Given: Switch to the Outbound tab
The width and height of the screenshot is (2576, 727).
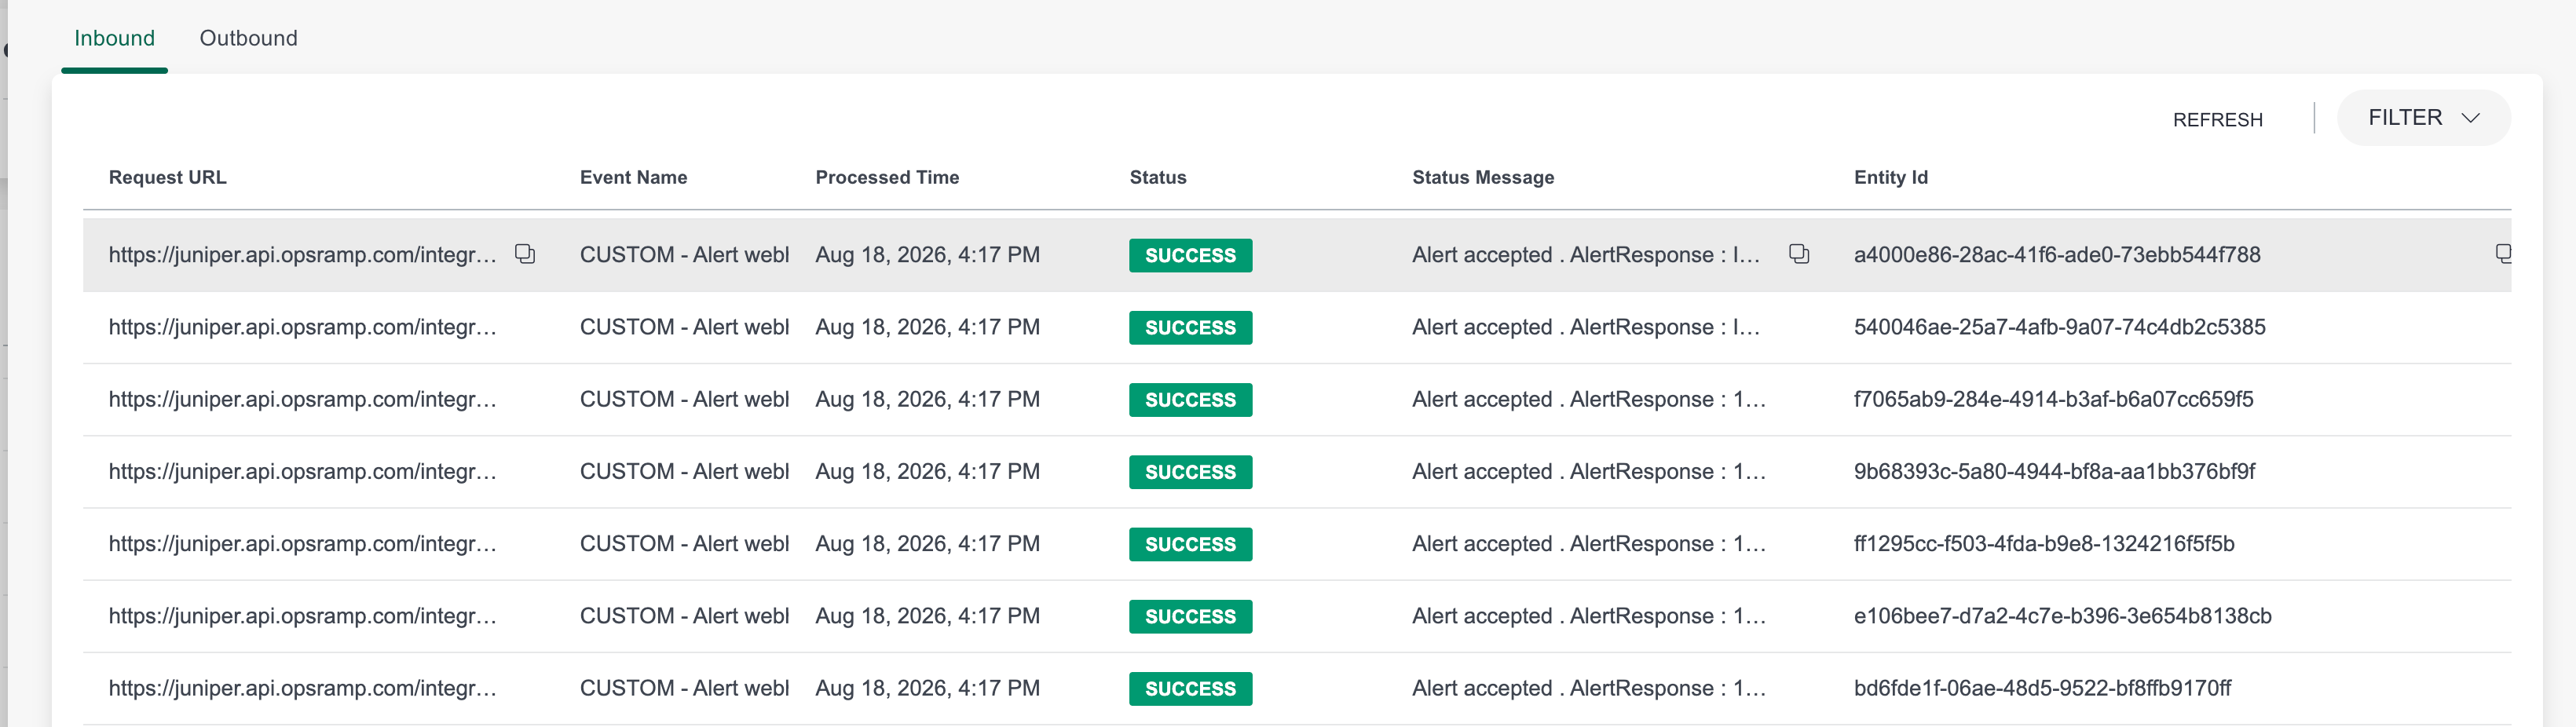Looking at the screenshot, I should (x=248, y=38).
